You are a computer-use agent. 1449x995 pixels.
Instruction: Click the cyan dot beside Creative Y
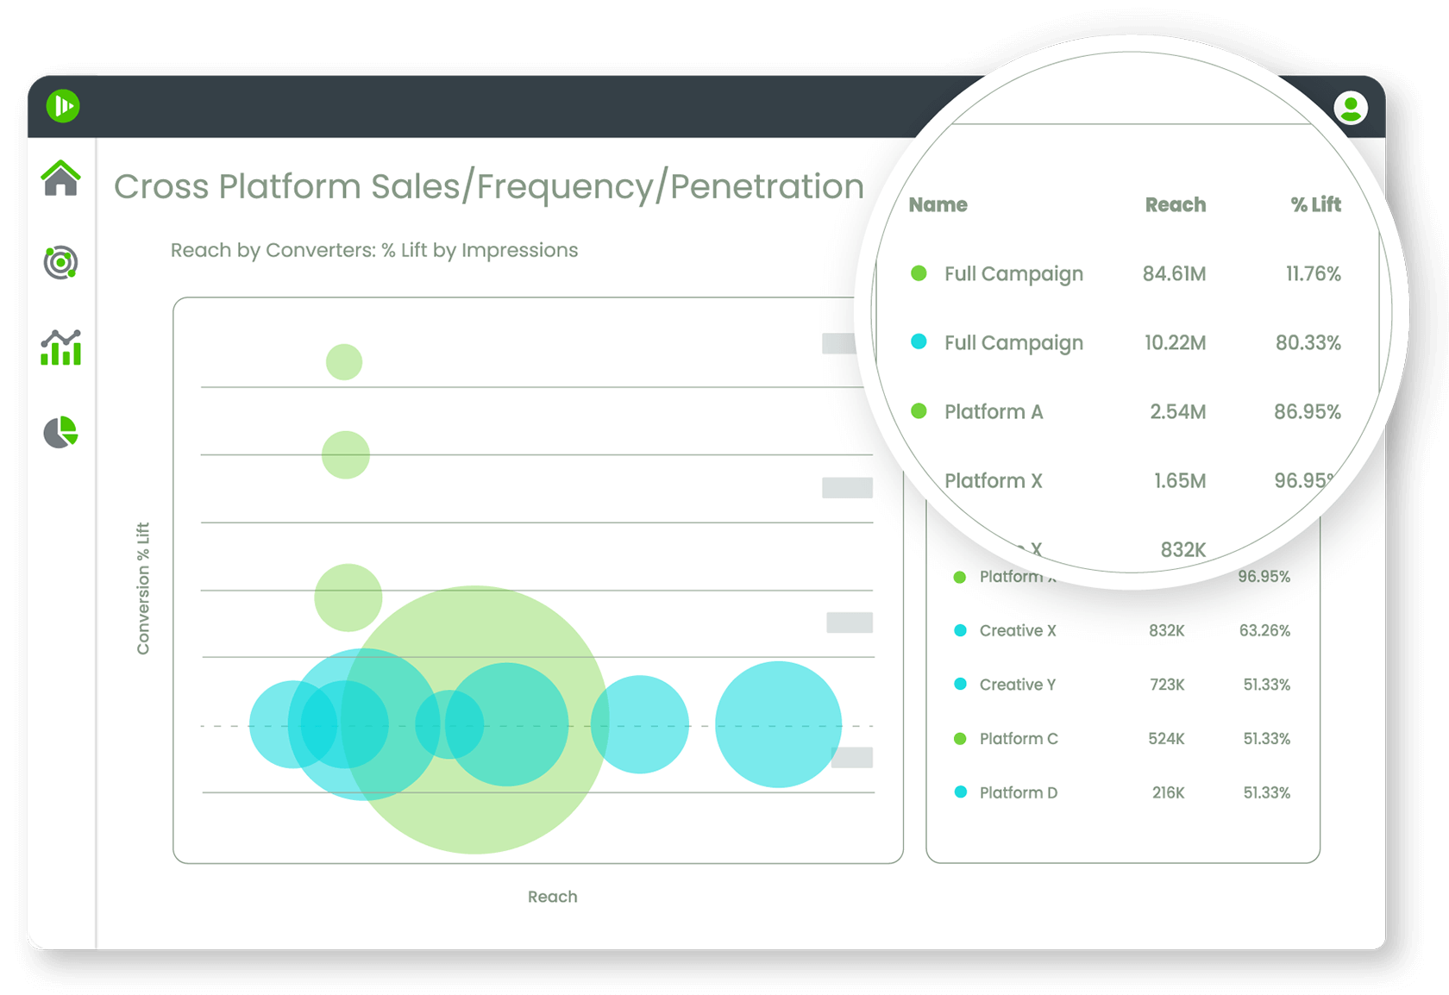[960, 685]
